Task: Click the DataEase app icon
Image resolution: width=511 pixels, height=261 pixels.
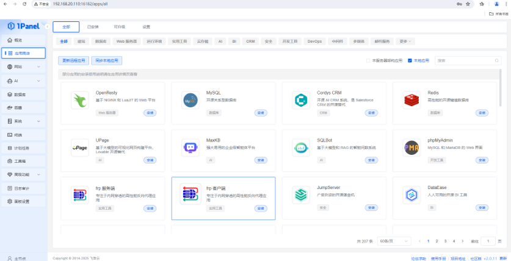Action: click(x=411, y=195)
